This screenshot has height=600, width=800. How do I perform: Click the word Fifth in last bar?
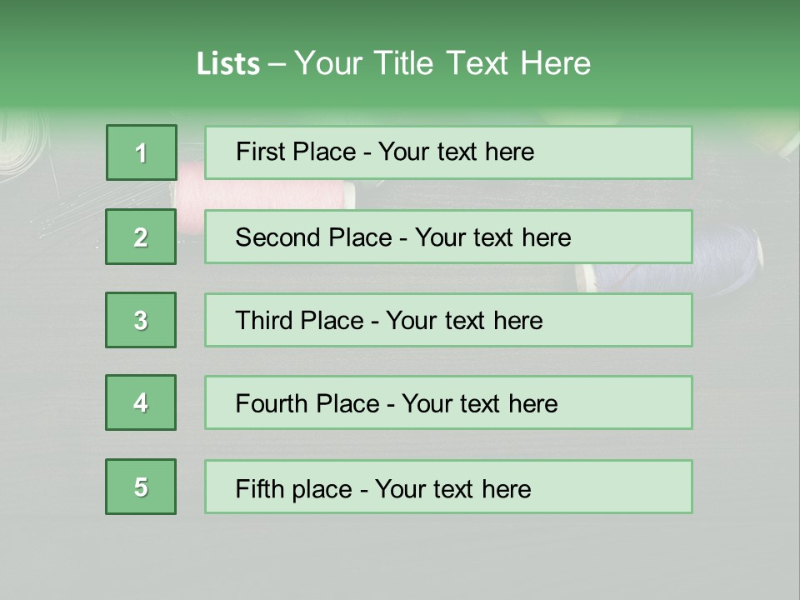259,488
